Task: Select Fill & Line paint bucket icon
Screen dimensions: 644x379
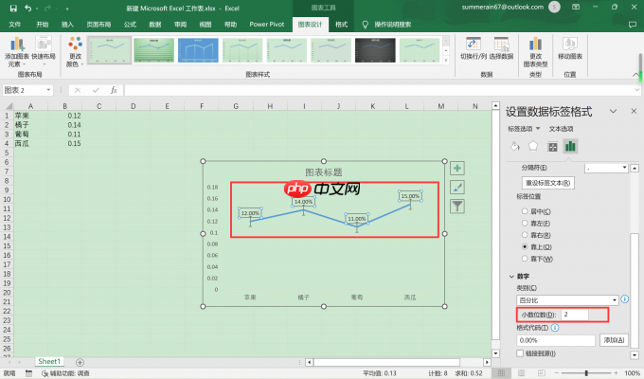Action: [514, 146]
